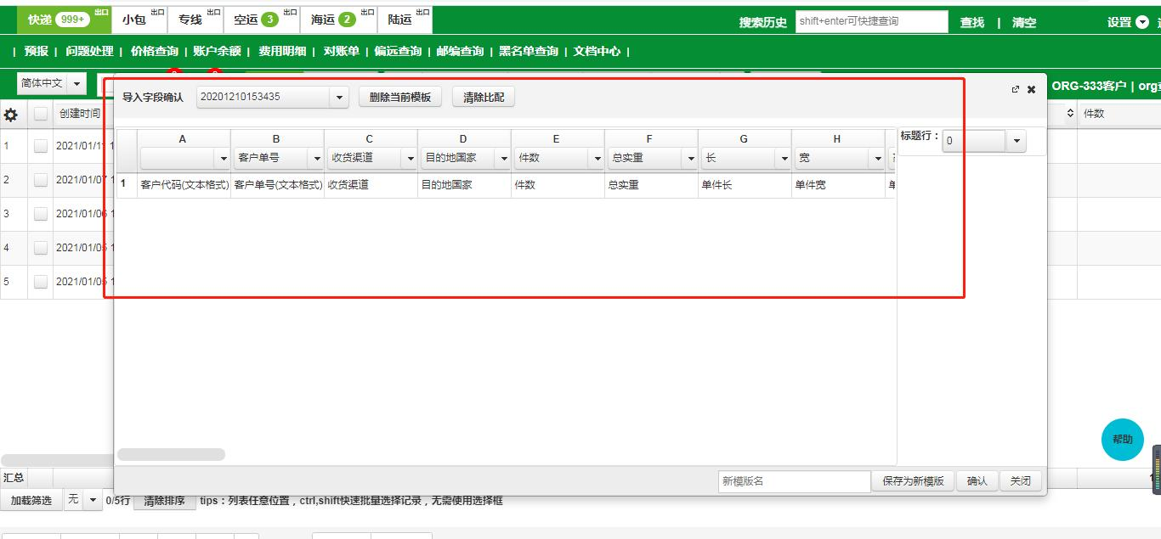
Task: Open the 问题处理 menu item
Action: 89,52
